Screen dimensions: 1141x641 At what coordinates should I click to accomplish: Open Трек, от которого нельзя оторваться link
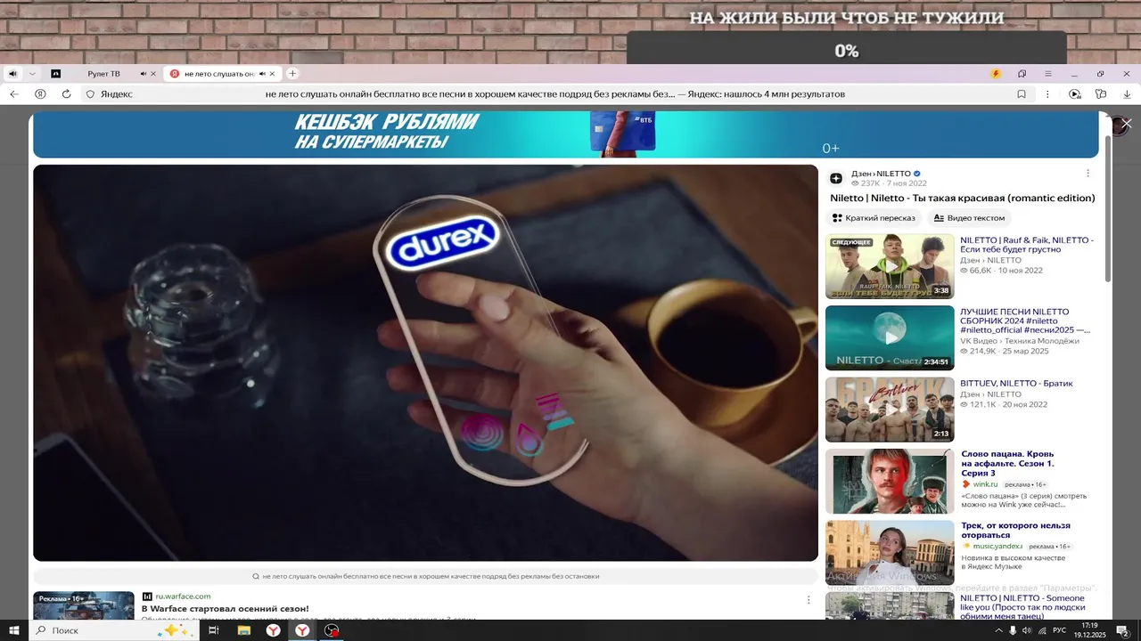tap(1015, 531)
